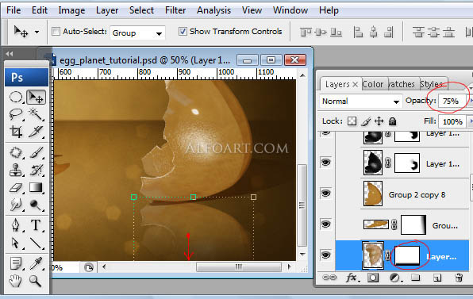Click the Opacity 75% field
This screenshot has height=299, width=473.
pos(452,101)
